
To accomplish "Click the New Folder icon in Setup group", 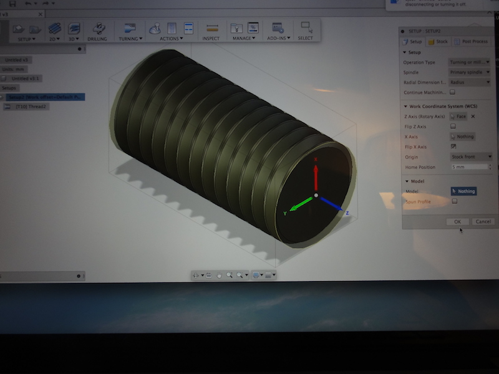I will (36, 29).
